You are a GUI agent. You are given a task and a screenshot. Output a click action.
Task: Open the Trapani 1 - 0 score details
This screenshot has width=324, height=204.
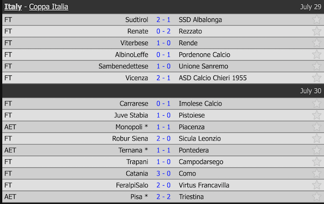click(163, 162)
